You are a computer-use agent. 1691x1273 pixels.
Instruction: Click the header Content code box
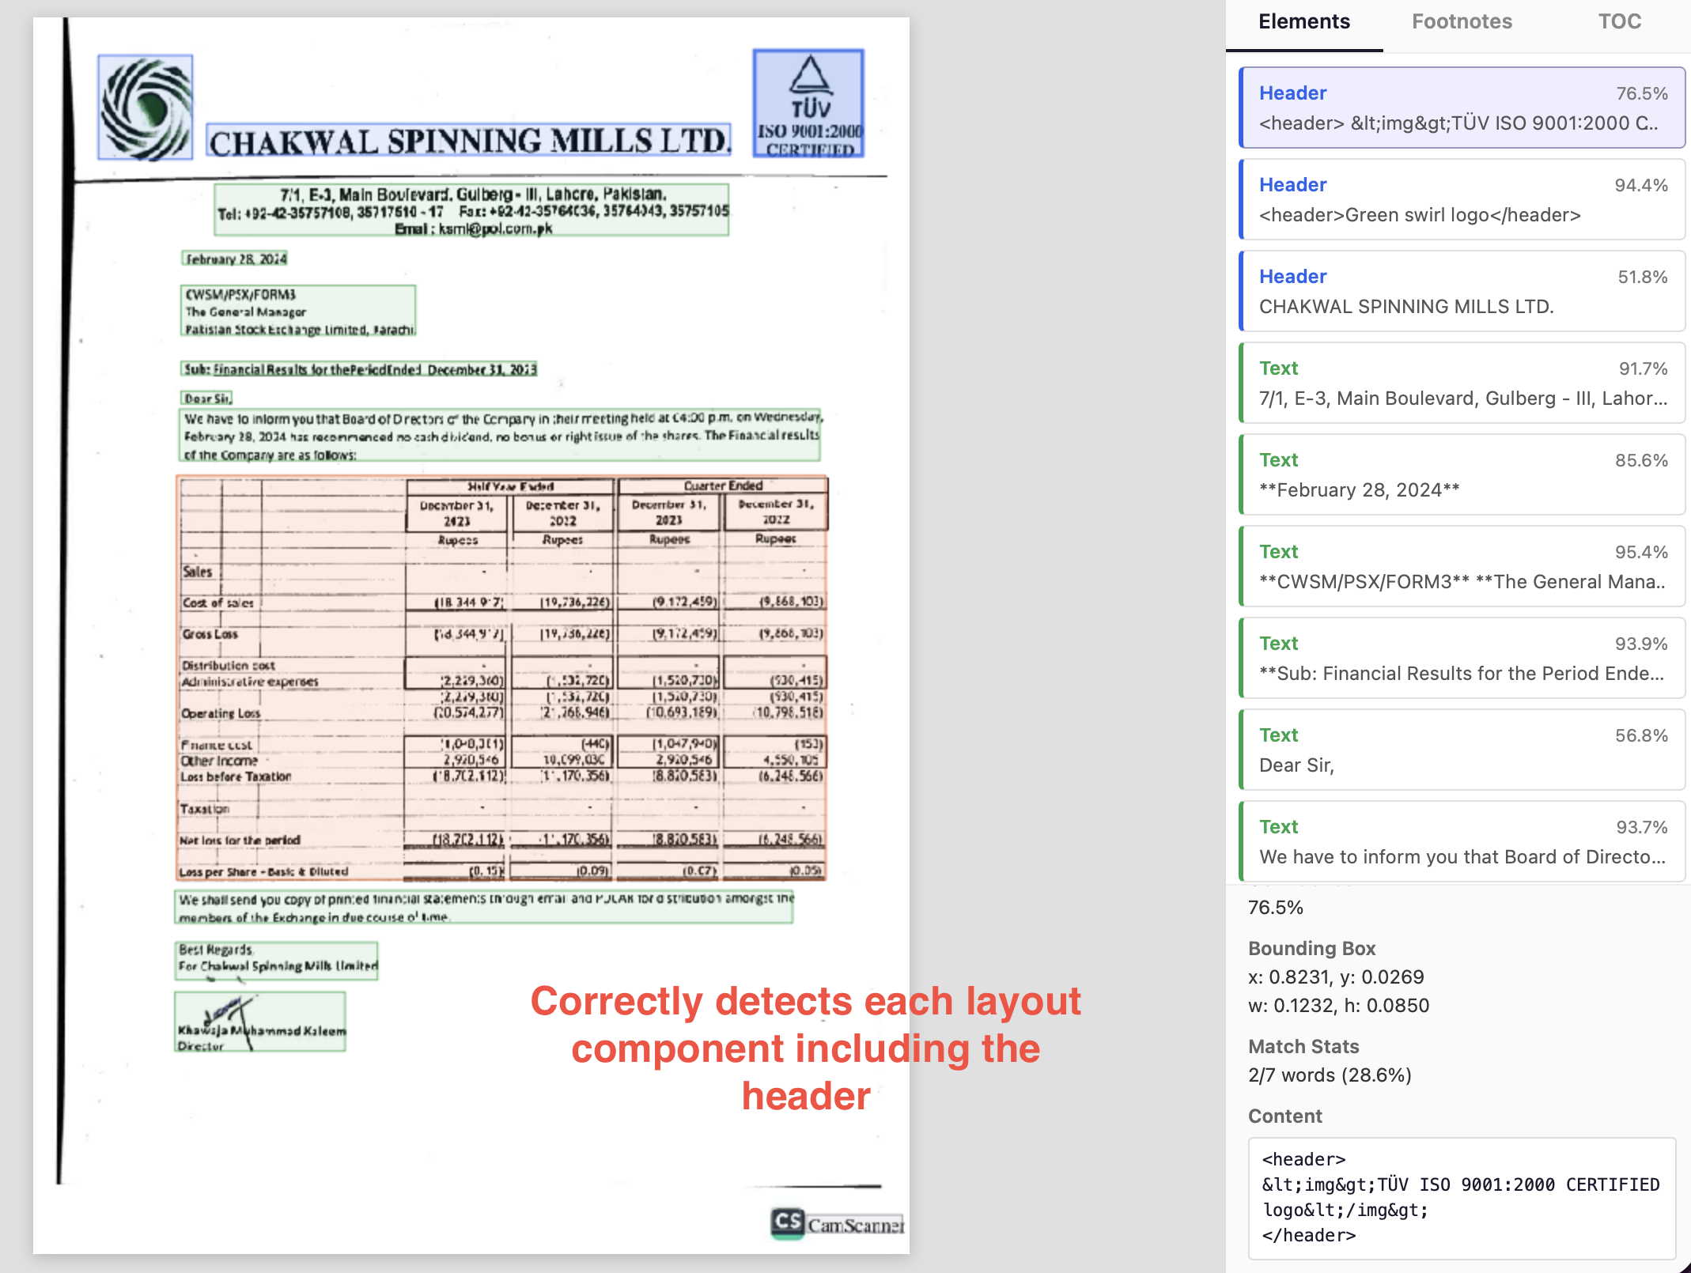pos(1461,1197)
